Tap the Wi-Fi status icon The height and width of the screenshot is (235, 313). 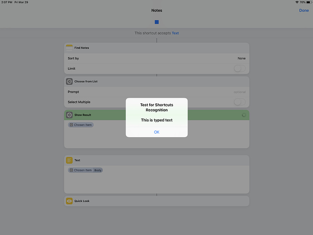[x=297, y=2]
